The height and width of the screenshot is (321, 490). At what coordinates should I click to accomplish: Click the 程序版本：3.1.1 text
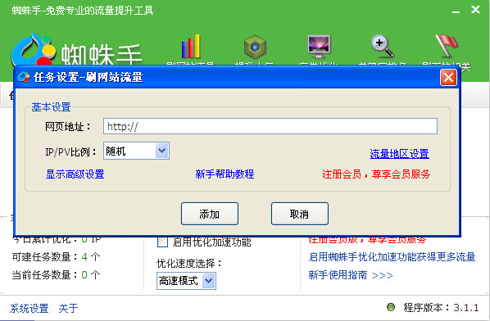click(x=441, y=308)
